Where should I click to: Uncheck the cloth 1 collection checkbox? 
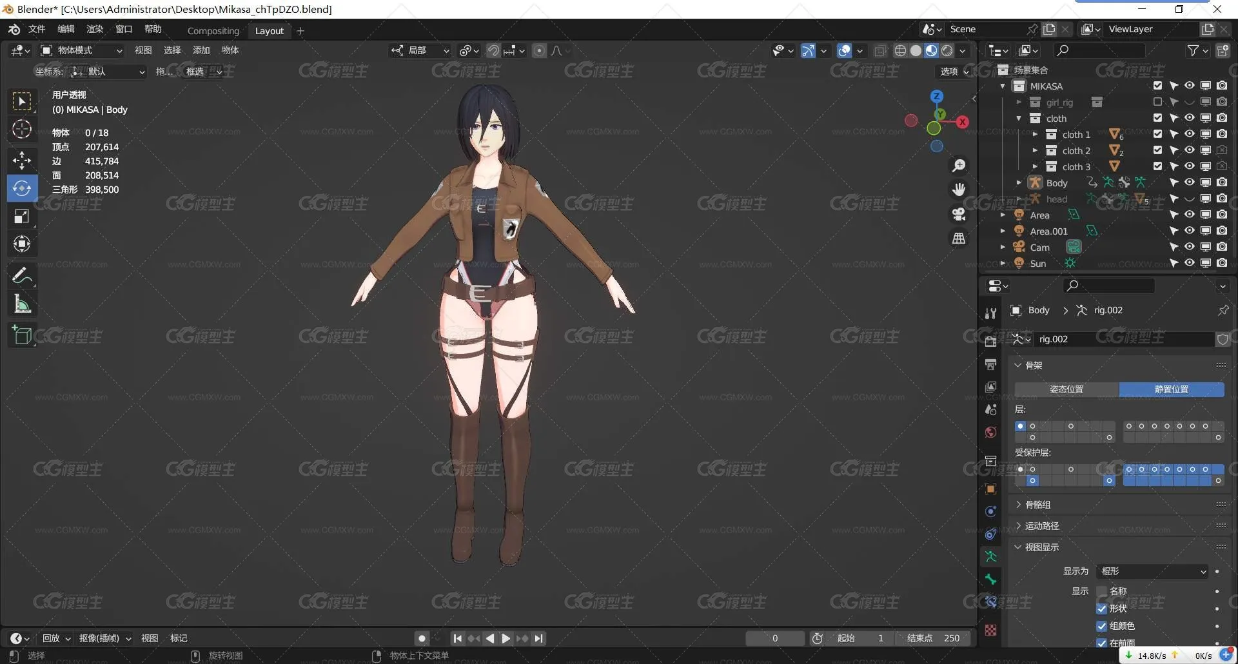(1157, 134)
